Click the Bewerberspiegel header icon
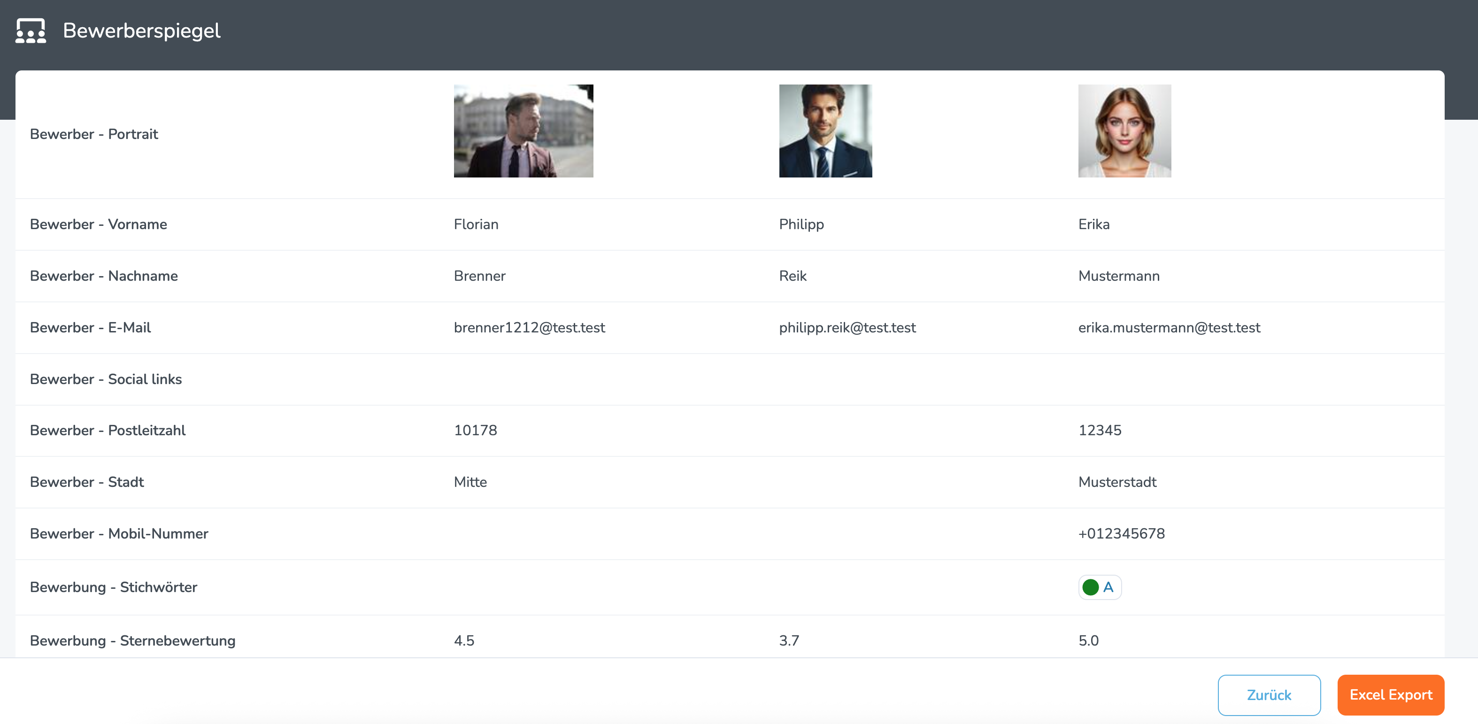The height and width of the screenshot is (724, 1478). point(31,31)
